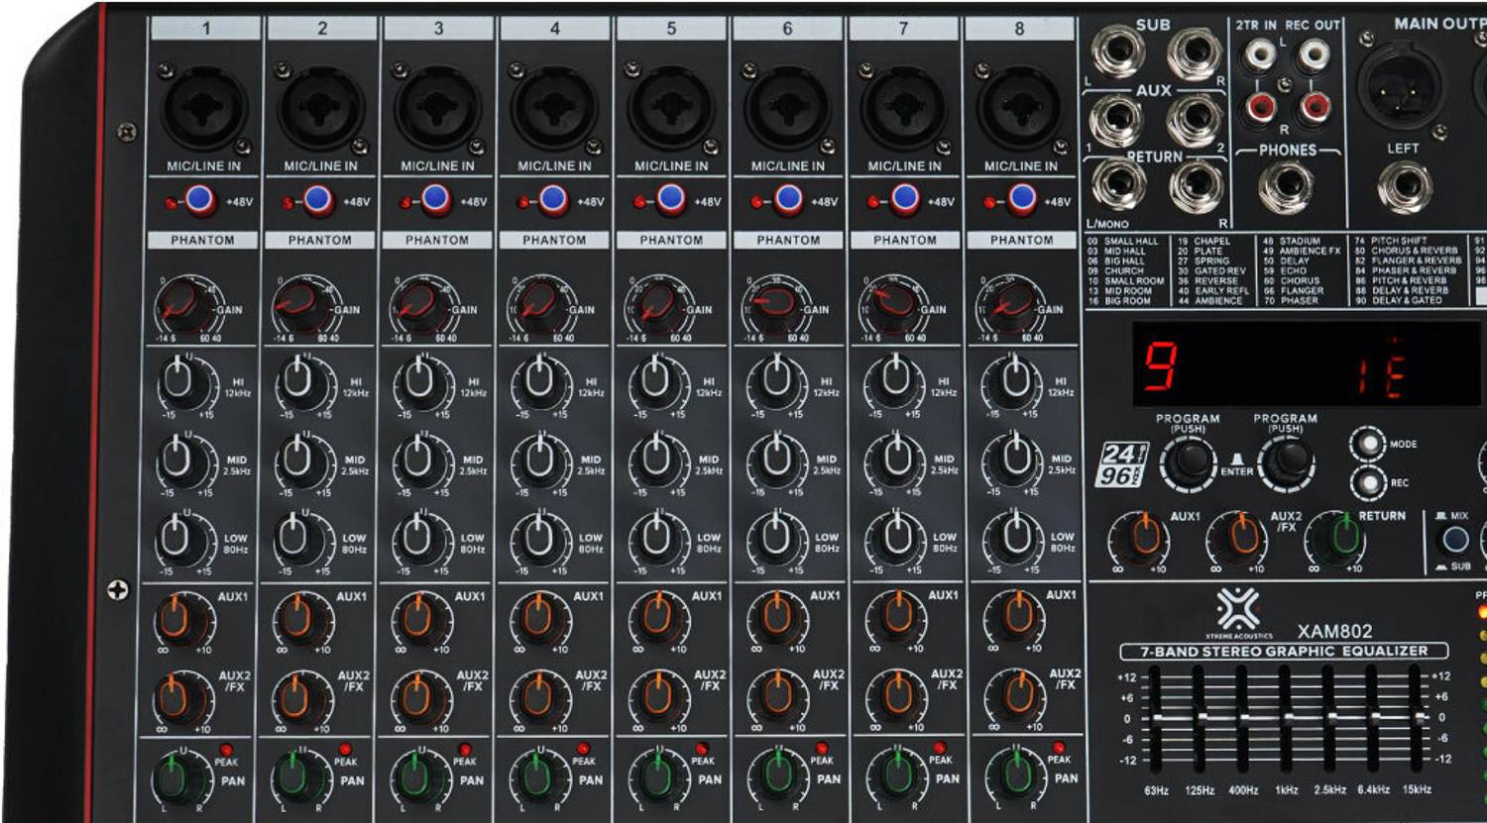The width and height of the screenshot is (1487, 823).
Task: Enable +48V phantom power on channel 4
Action: pyautogui.click(x=552, y=201)
